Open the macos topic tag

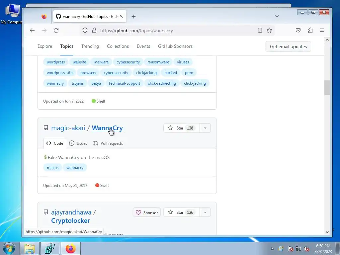click(53, 168)
